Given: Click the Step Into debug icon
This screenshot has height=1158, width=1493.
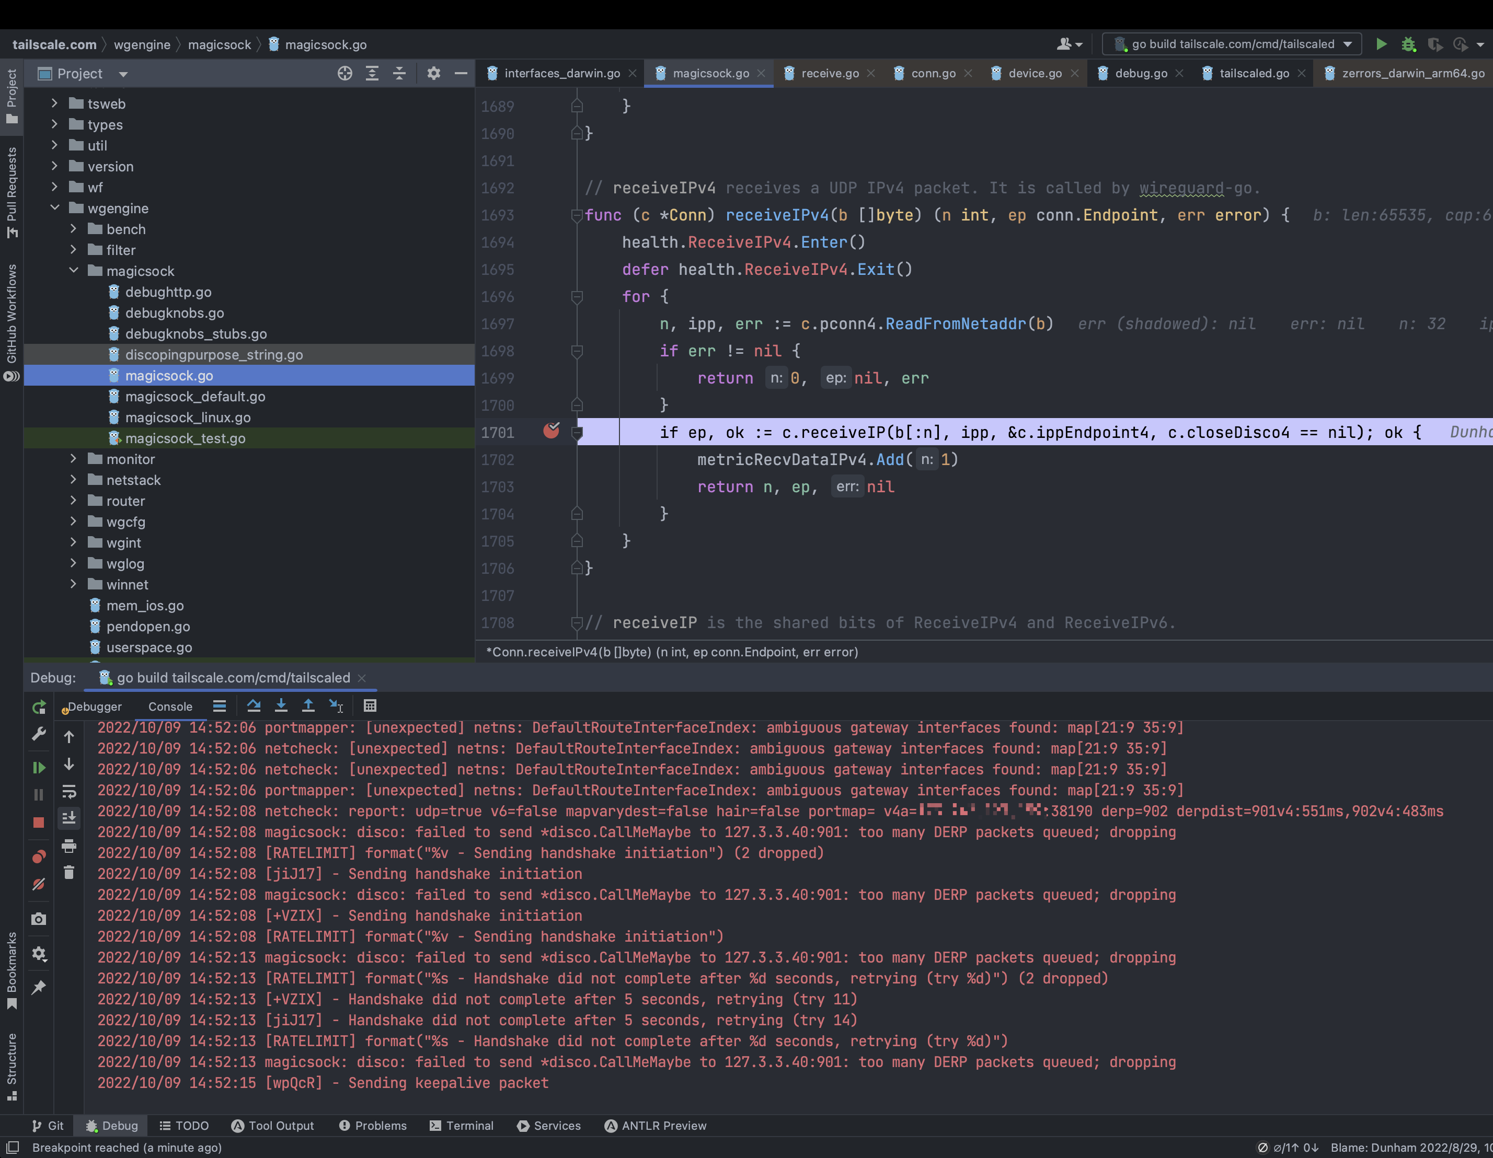Looking at the screenshot, I should (281, 706).
